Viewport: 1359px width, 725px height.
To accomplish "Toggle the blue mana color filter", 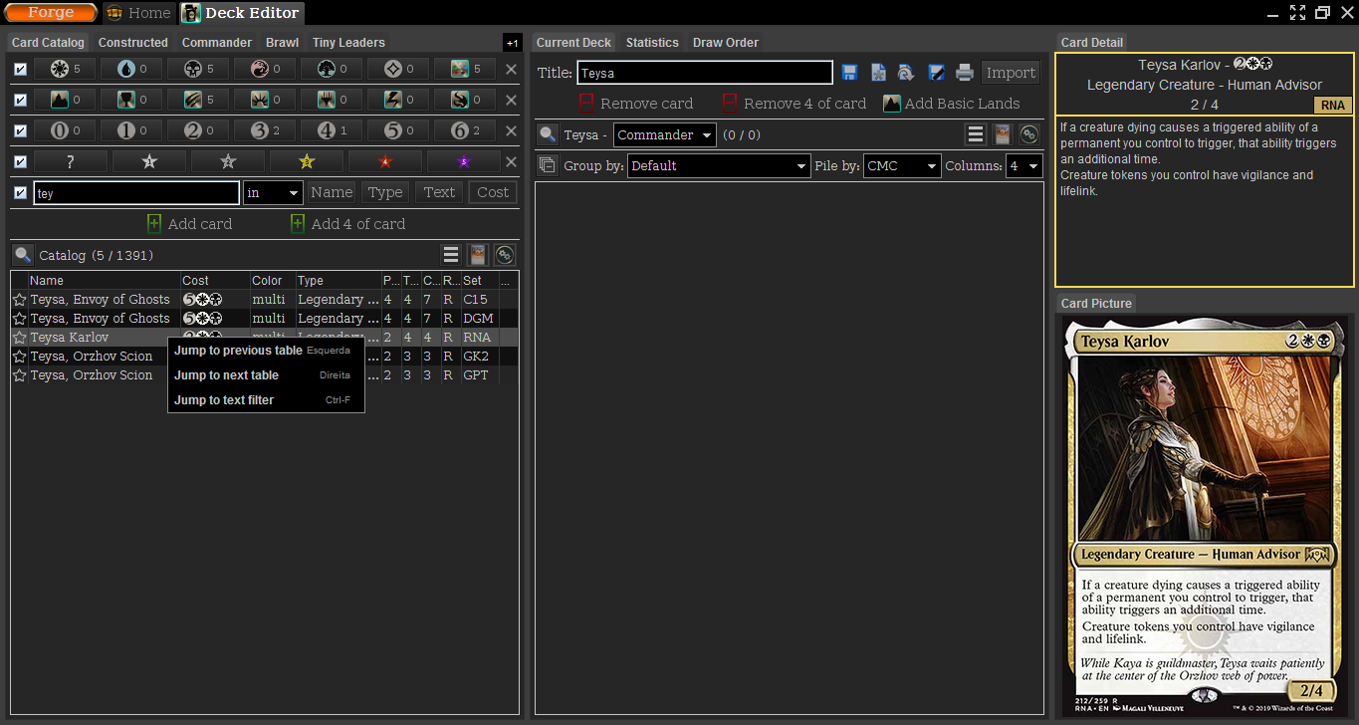I will pos(130,69).
